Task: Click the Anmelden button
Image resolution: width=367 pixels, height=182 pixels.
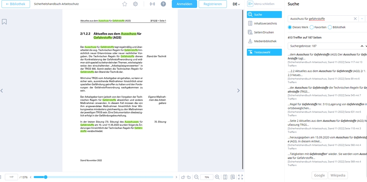Action: [185, 4]
